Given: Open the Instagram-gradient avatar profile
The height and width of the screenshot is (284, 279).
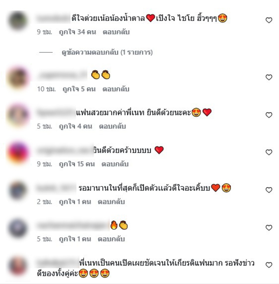Looking at the screenshot, I should (18, 153).
